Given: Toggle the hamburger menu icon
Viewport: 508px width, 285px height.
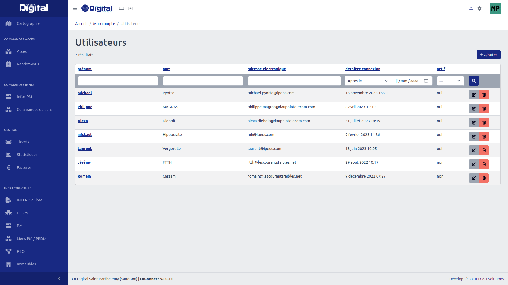Looking at the screenshot, I should click(x=75, y=8).
